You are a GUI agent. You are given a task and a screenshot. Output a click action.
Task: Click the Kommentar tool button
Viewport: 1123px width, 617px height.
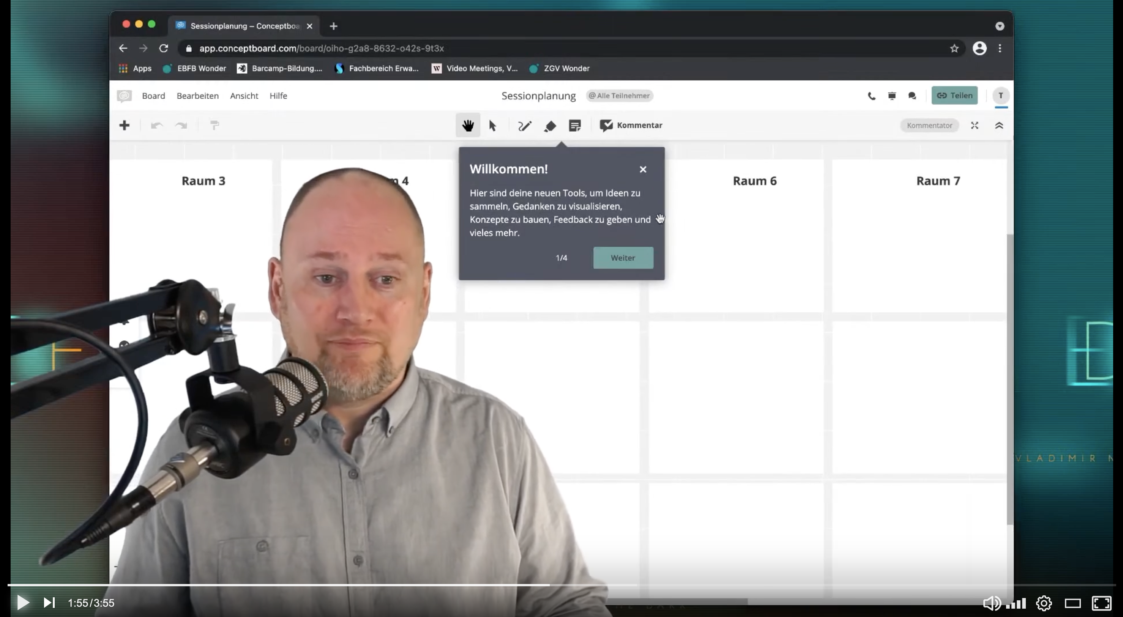click(x=631, y=126)
